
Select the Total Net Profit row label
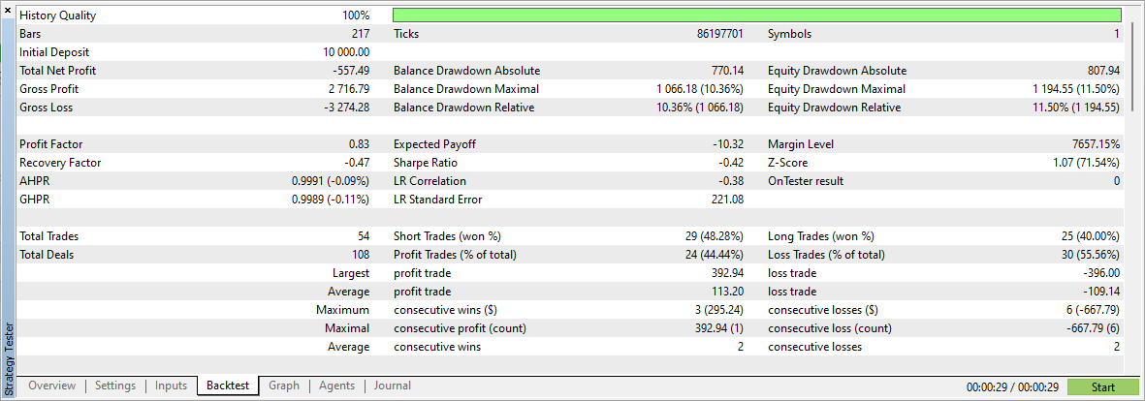coord(58,71)
